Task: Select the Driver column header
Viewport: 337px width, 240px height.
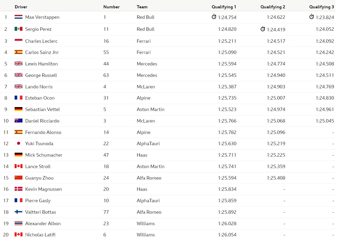Action: [21, 7]
